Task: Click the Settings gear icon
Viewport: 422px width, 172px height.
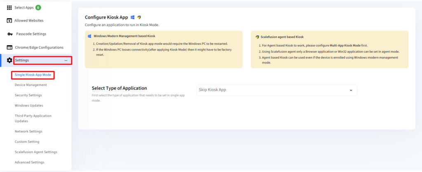Action: pos(9,60)
